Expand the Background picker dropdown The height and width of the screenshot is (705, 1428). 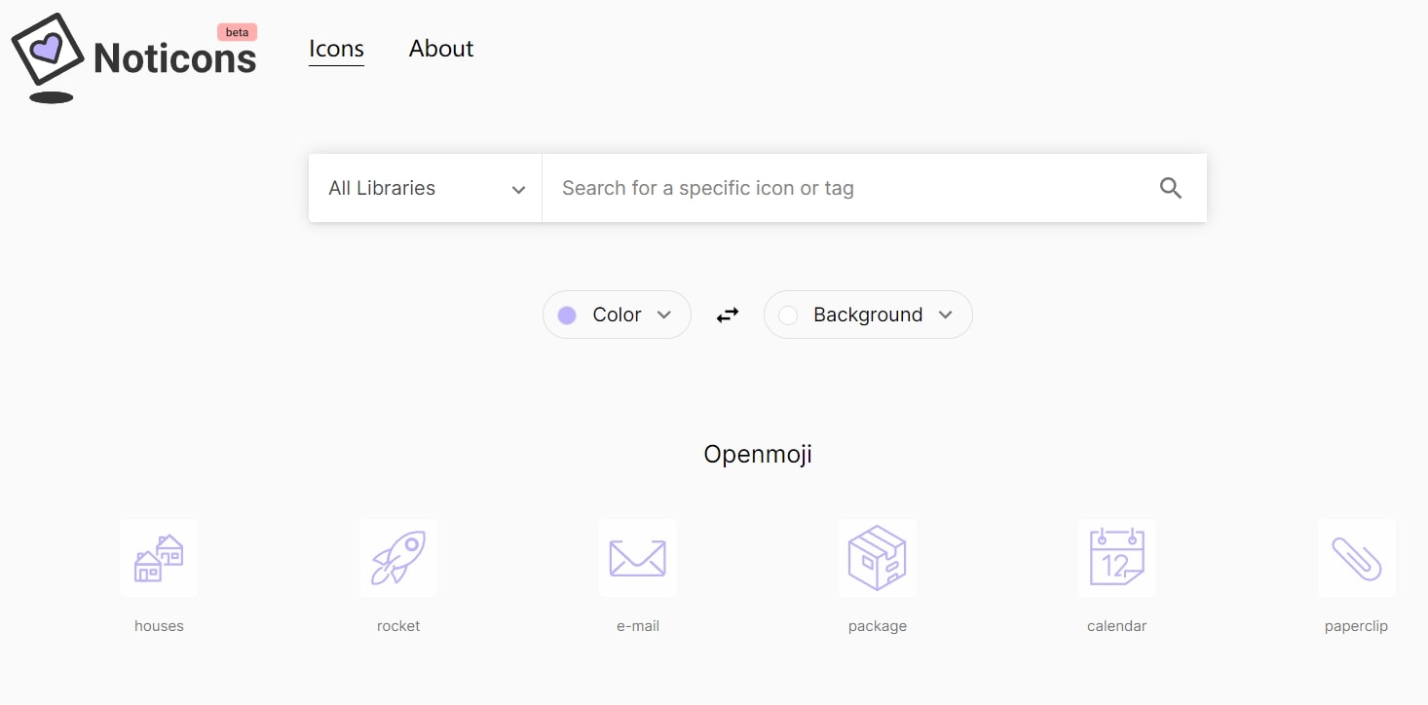click(868, 315)
